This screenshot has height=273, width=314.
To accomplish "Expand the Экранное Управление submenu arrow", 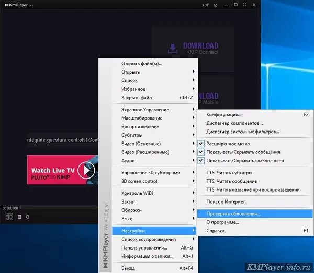I will [194, 109].
